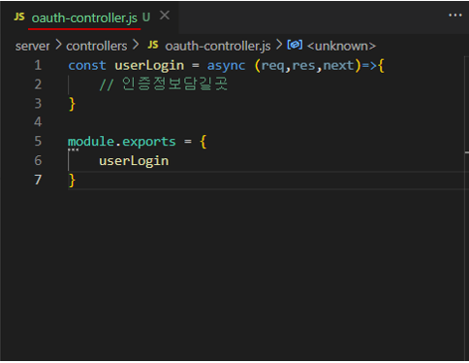Open the editor More Actions ellipsis menu
Viewport: 469px width, 363px height.
(x=454, y=16)
